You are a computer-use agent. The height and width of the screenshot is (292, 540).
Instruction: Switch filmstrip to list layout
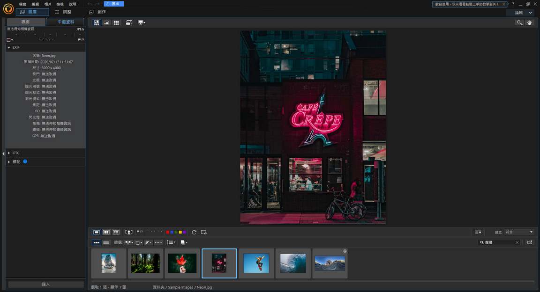point(106,242)
